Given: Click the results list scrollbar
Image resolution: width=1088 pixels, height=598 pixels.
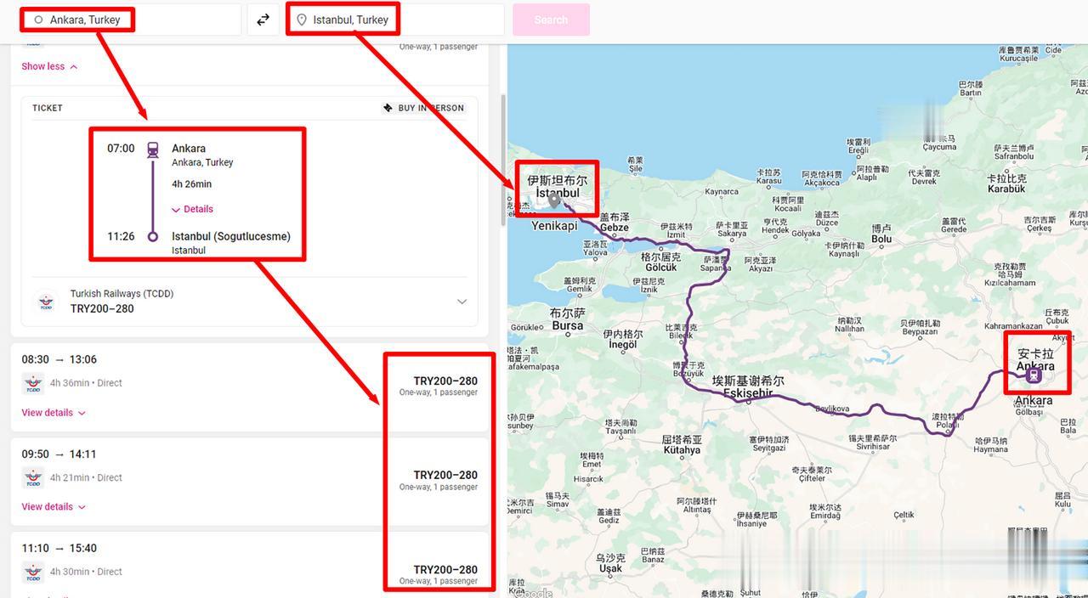Looking at the screenshot, I should click(x=502, y=161).
